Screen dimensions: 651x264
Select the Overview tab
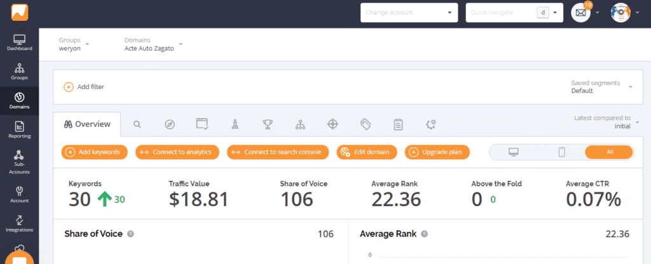(87, 124)
